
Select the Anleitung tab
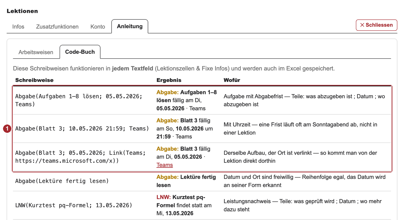[130, 26]
